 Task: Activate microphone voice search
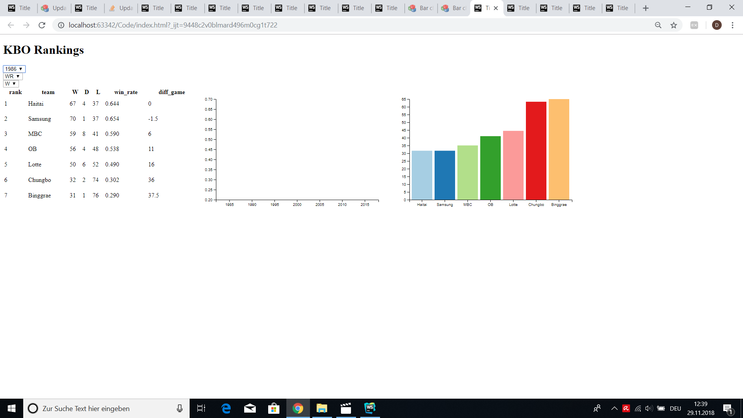point(180,408)
